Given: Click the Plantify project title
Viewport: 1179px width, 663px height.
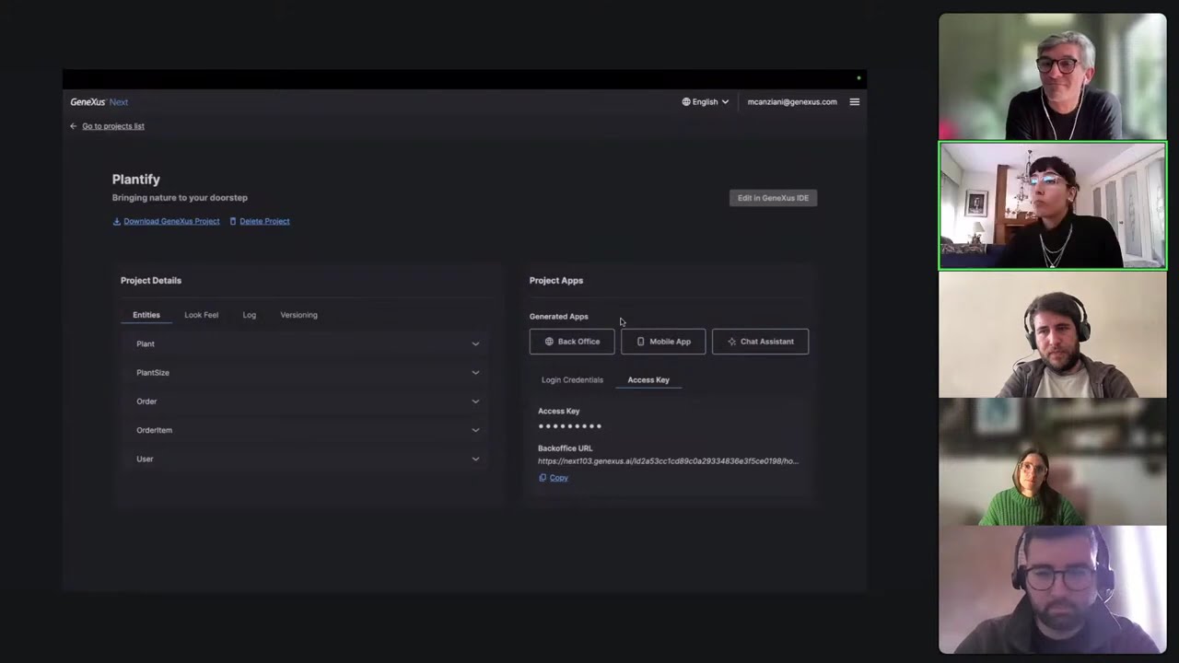Looking at the screenshot, I should point(136,180).
